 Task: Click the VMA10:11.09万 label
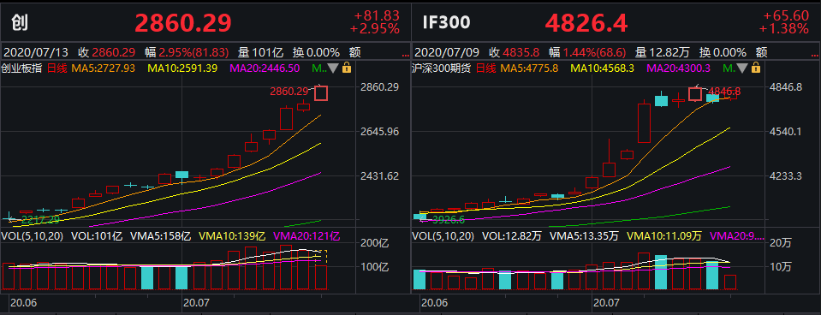[x=664, y=236]
